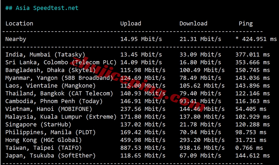Viewport: 279px width, 165px height.
Task: Click 'Japan, Tsukuba (SoftEther)' location
Action: (50, 156)
